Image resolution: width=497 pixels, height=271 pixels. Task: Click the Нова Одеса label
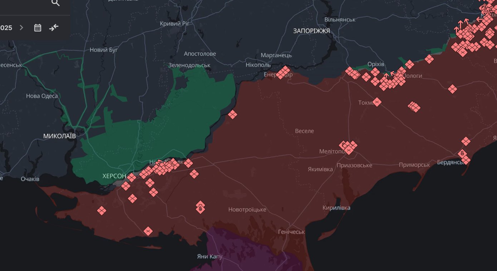pos(42,96)
